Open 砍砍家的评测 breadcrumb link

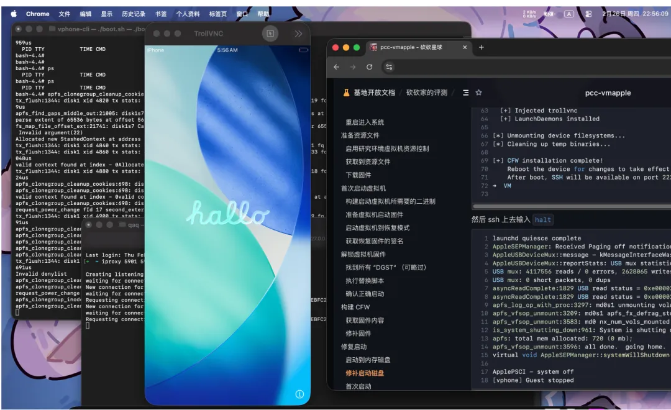pyautogui.click(x=427, y=93)
